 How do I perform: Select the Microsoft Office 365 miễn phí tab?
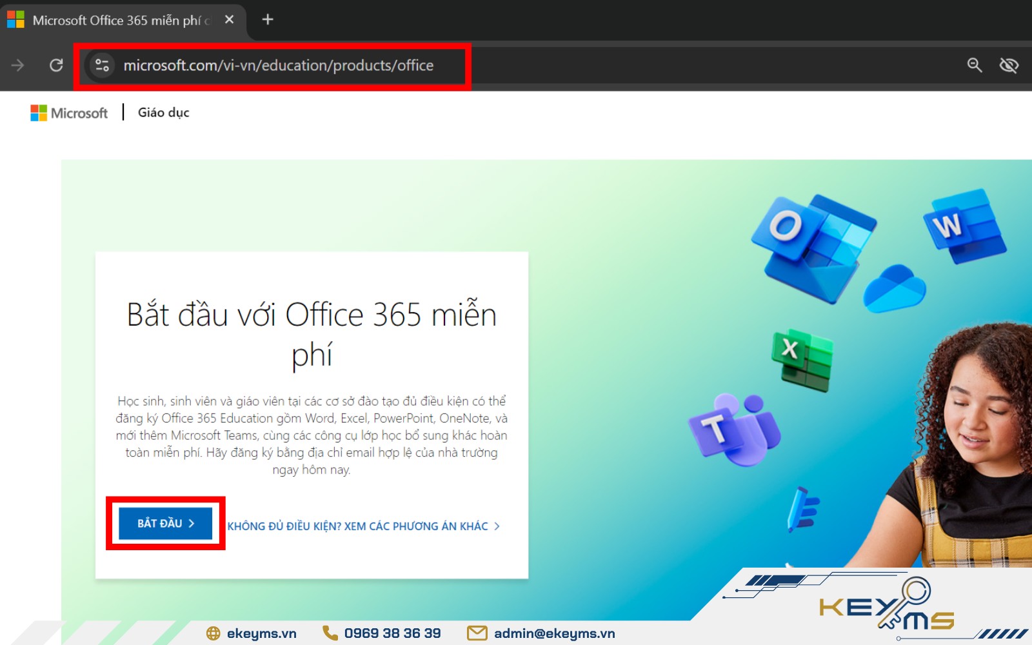(x=123, y=21)
